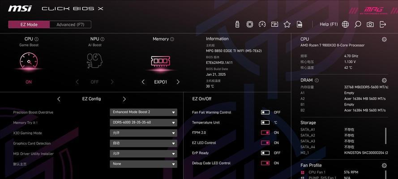
Task: Open X3D Gaming Mode dropdown
Action: (143, 133)
